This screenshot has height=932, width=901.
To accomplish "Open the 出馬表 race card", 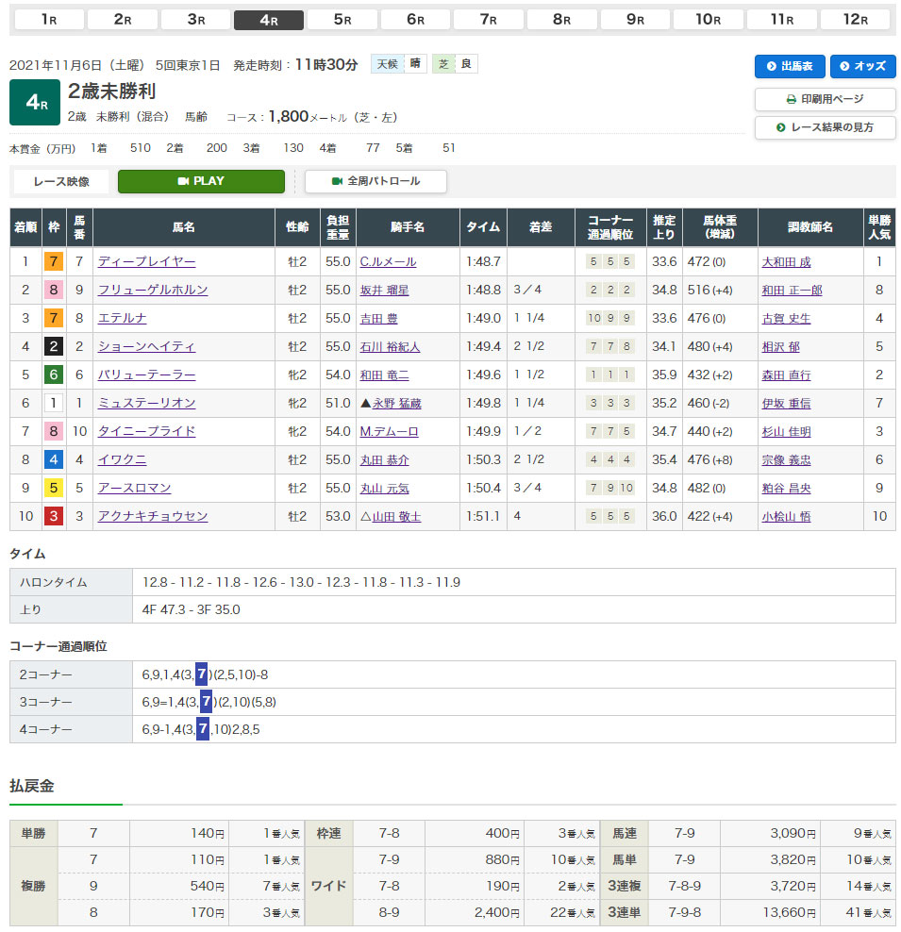I will pyautogui.click(x=790, y=66).
